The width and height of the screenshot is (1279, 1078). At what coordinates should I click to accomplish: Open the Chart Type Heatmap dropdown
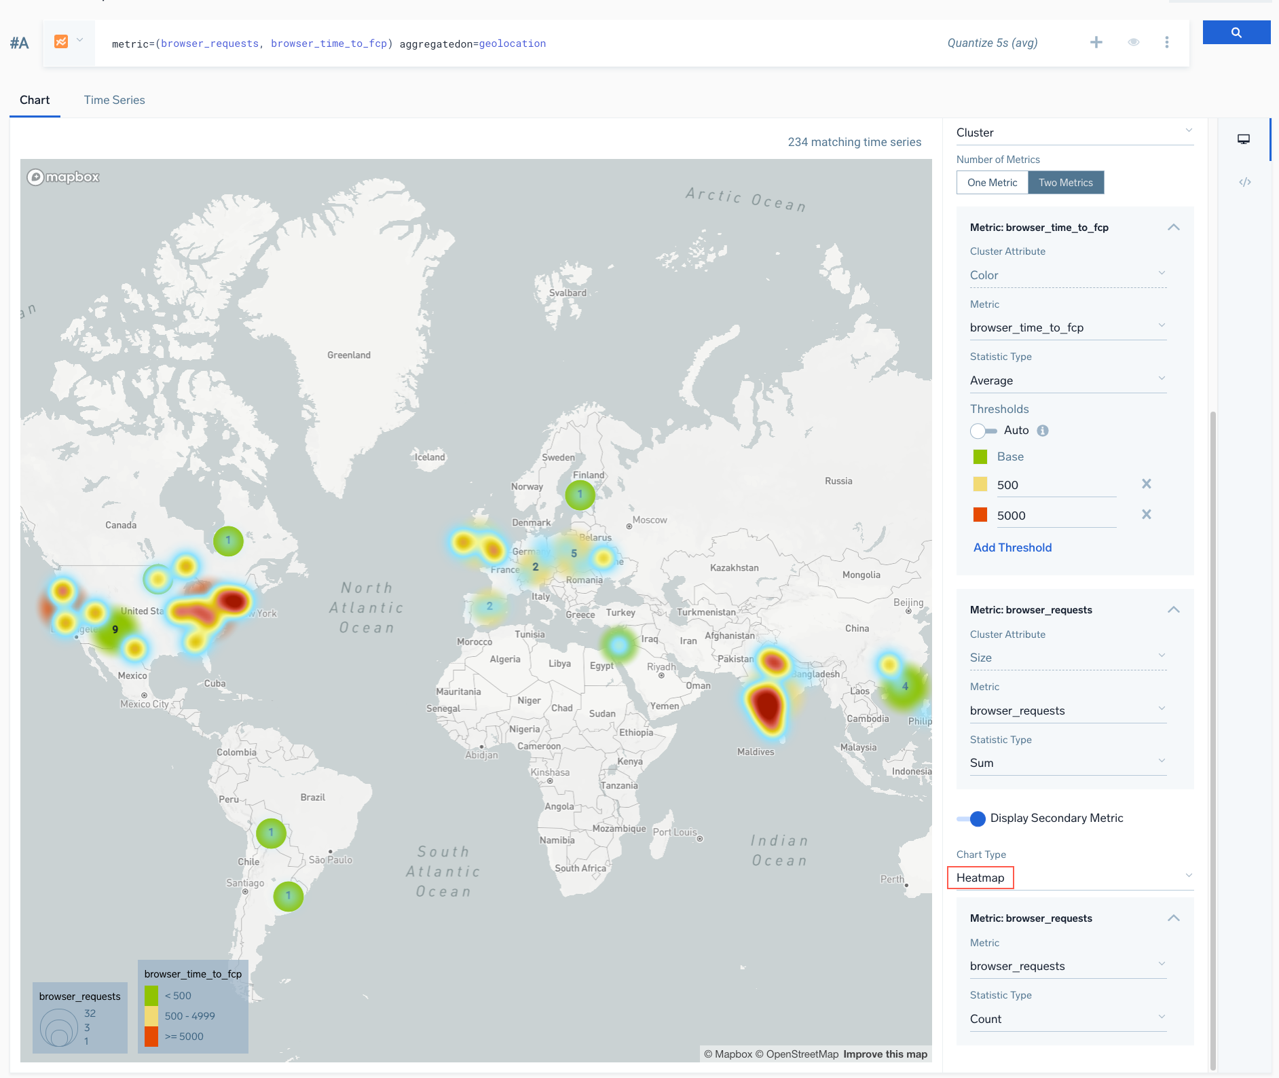click(x=1073, y=878)
